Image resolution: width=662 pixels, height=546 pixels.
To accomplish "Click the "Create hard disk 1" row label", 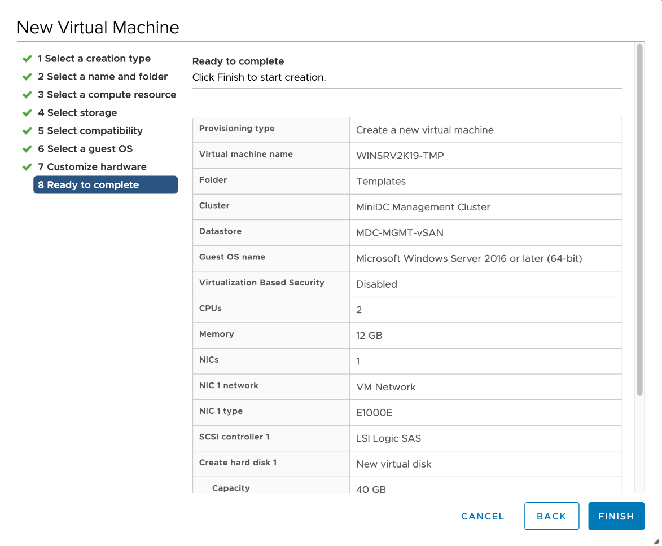I will coord(238,463).
